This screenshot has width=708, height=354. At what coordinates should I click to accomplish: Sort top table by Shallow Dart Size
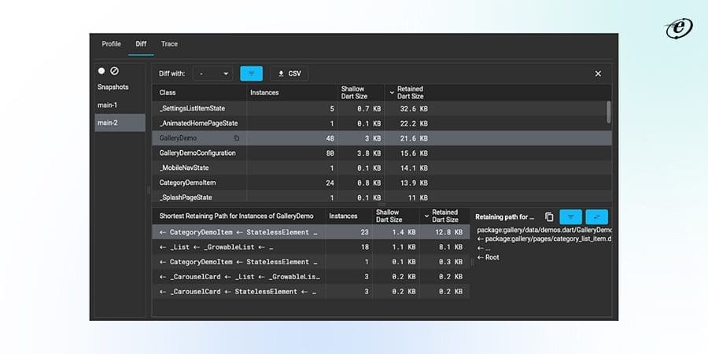pos(354,93)
